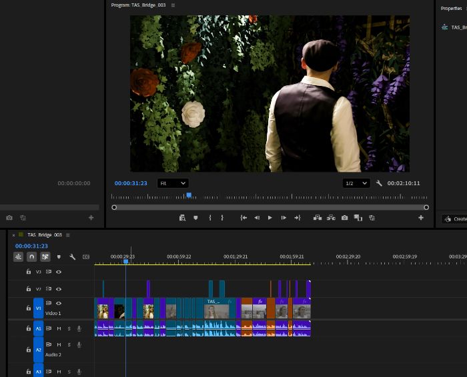Toggle sync lock on track V3
The height and width of the screenshot is (377, 467).
click(49, 272)
